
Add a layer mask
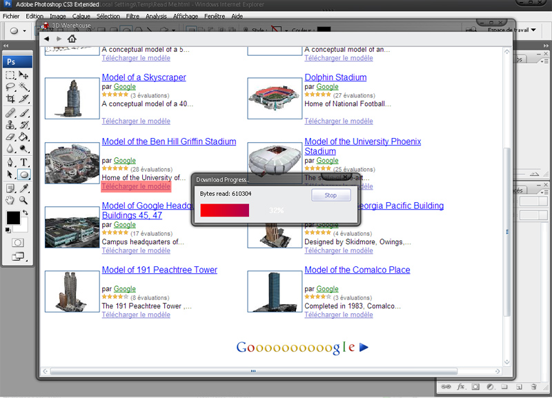coord(475,387)
